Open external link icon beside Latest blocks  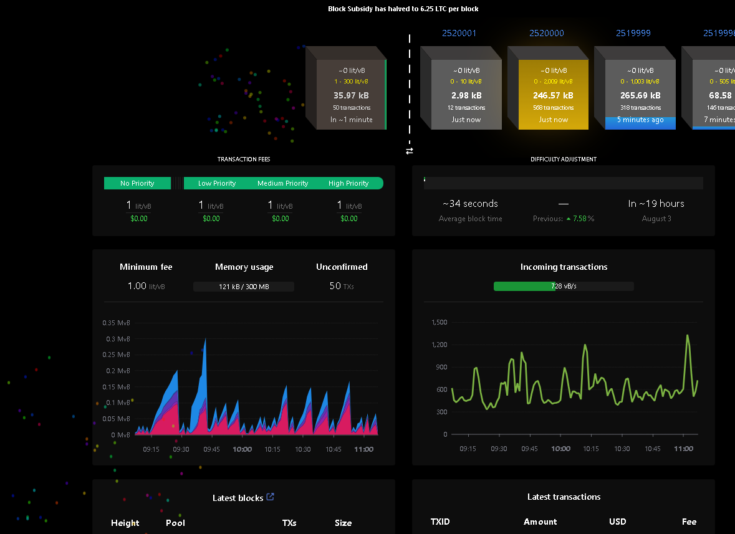point(270,497)
